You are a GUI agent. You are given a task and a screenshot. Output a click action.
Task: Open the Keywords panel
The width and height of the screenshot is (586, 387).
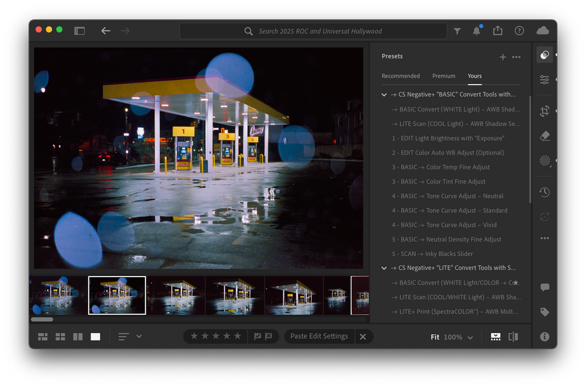544,312
